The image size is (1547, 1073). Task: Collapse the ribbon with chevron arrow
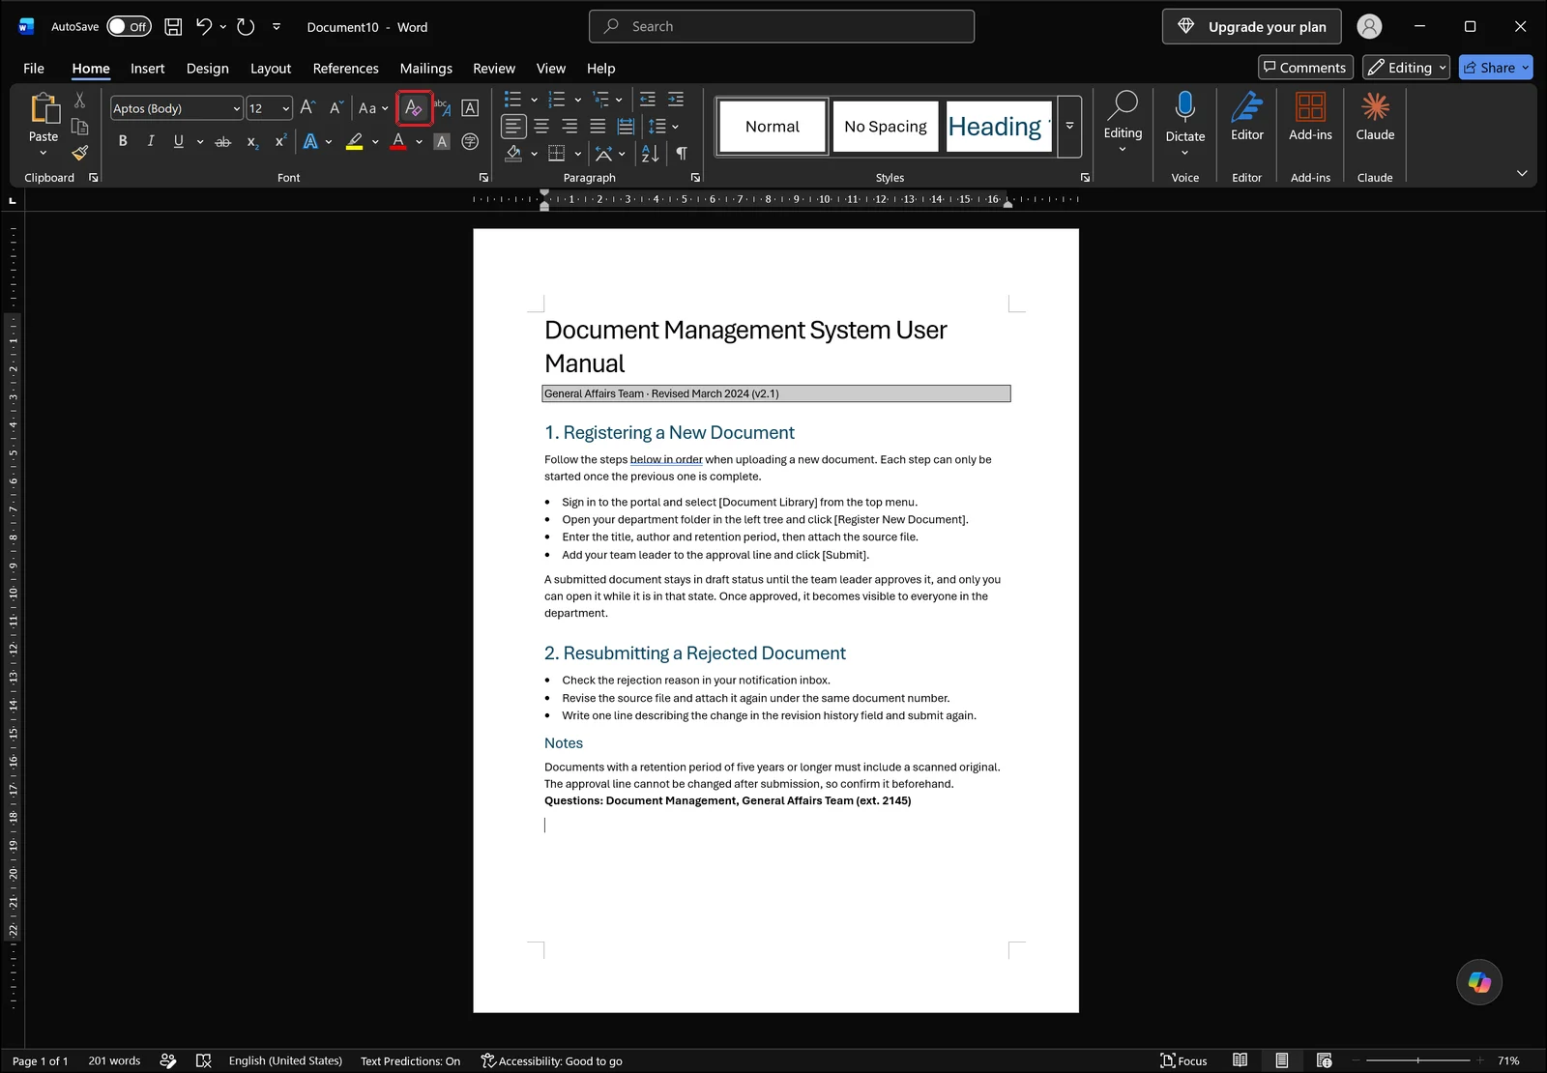point(1522,173)
